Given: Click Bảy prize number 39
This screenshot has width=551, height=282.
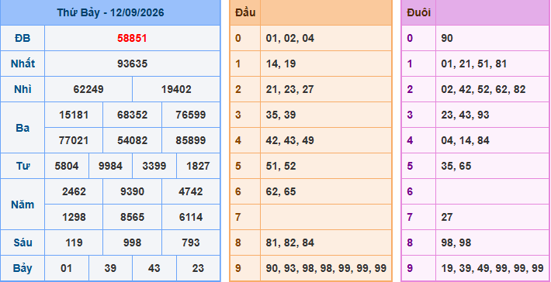Looking at the screenshot, I should point(110,268).
